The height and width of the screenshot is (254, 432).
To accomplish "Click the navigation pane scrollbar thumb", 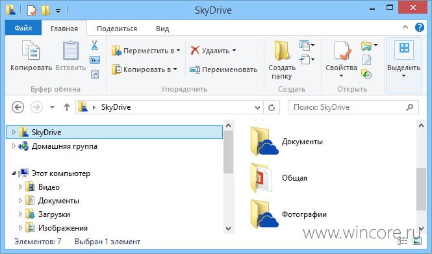I will [228, 152].
